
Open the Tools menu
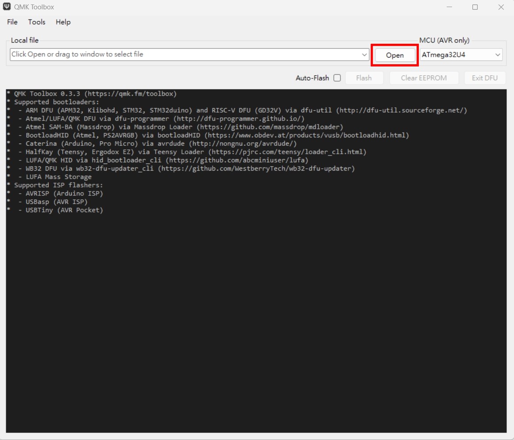point(36,22)
